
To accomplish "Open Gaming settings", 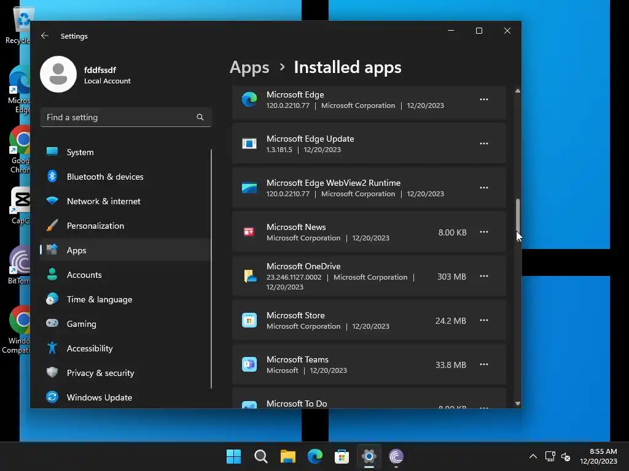I will (125, 324).
